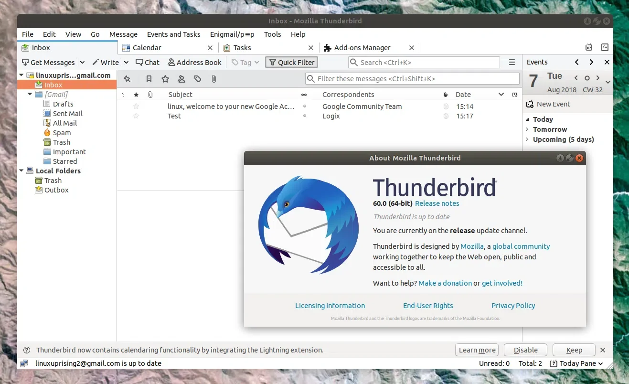Image resolution: width=629 pixels, height=384 pixels.
Task: Filter to show only unread messages
Action: coord(149,79)
